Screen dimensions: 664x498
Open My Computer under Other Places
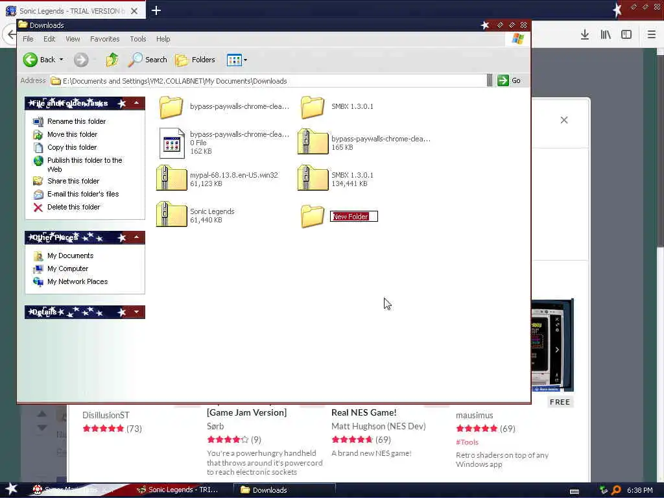click(x=67, y=268)
